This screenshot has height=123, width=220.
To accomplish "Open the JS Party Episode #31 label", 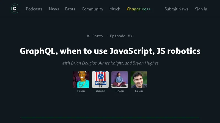I will click(x=110, y=36).
